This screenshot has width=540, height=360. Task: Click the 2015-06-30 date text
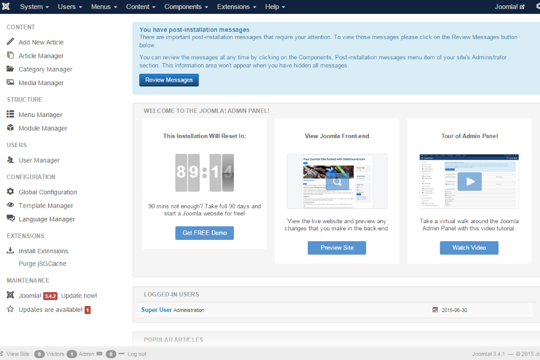454,310
